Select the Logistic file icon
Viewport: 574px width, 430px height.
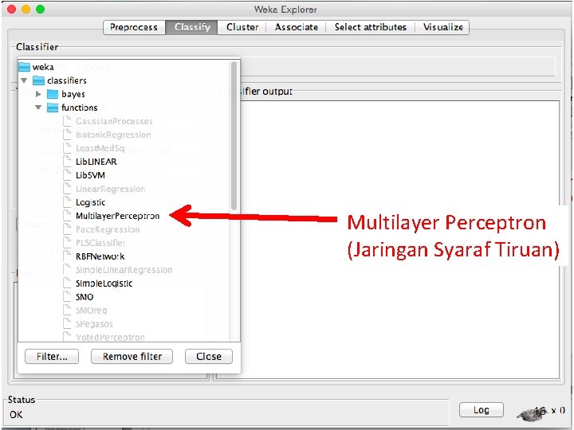tap(67, 201)
